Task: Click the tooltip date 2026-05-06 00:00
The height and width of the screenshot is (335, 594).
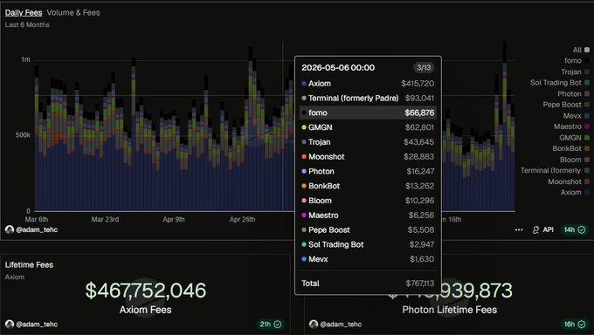Action: point(338,68)
